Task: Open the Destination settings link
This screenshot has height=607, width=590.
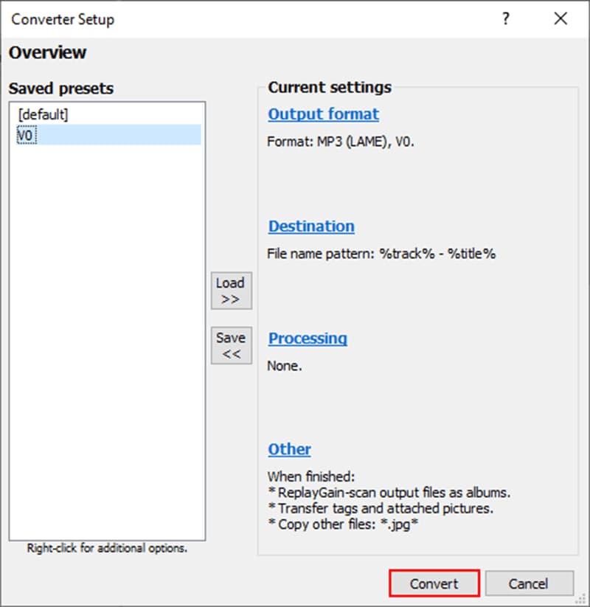Action: pos(311,226)
